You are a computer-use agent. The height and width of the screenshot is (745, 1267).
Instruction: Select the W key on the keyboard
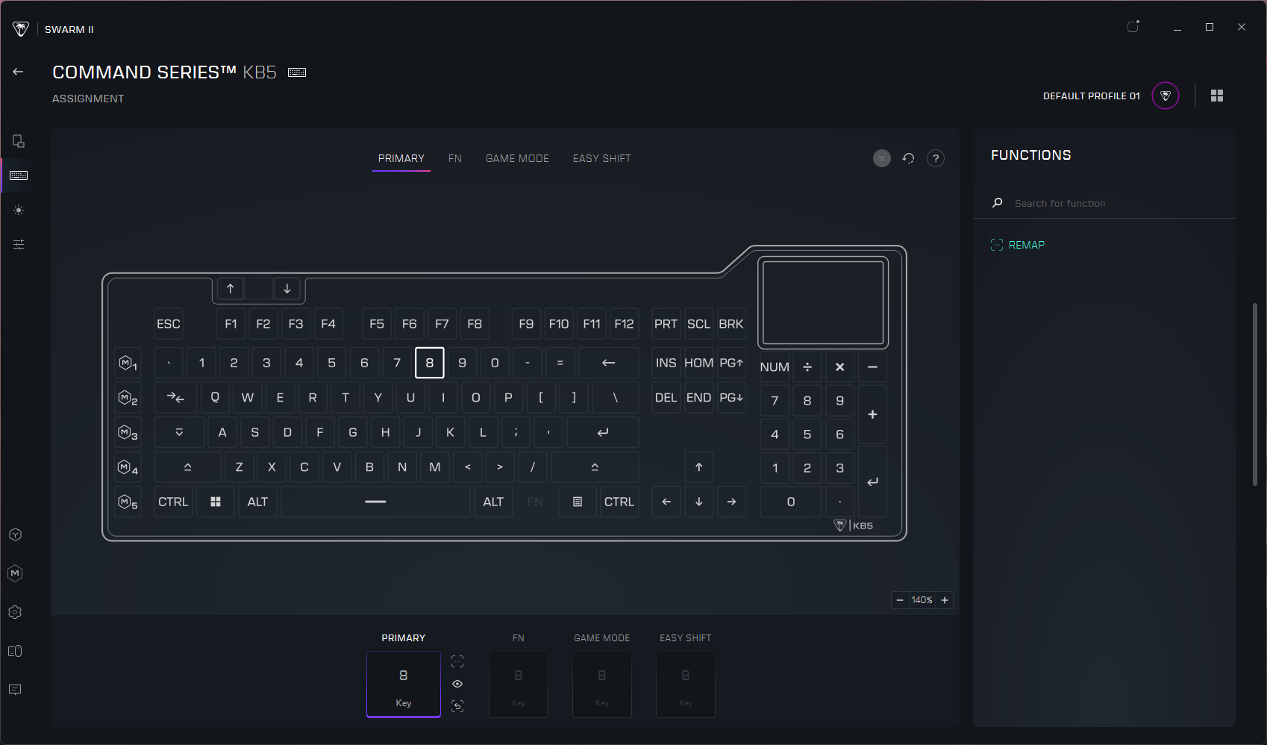(248, 398)
